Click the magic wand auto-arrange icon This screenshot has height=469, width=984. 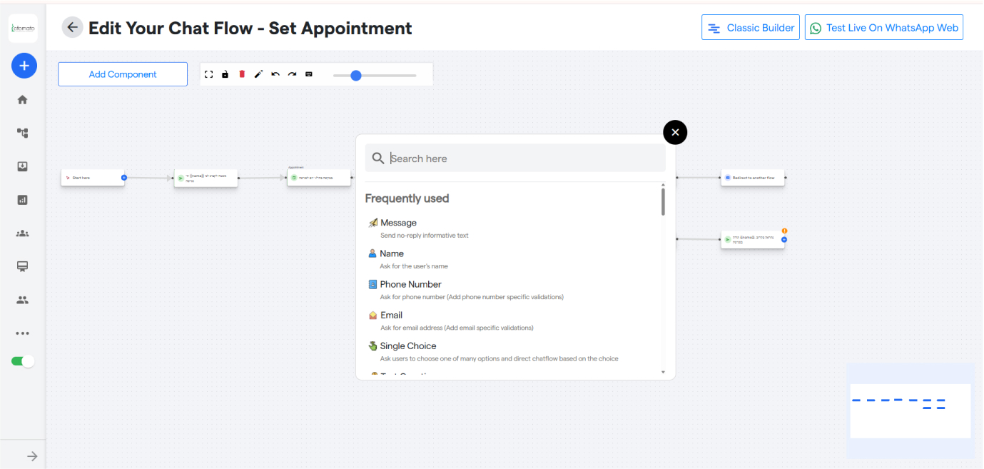258,74
